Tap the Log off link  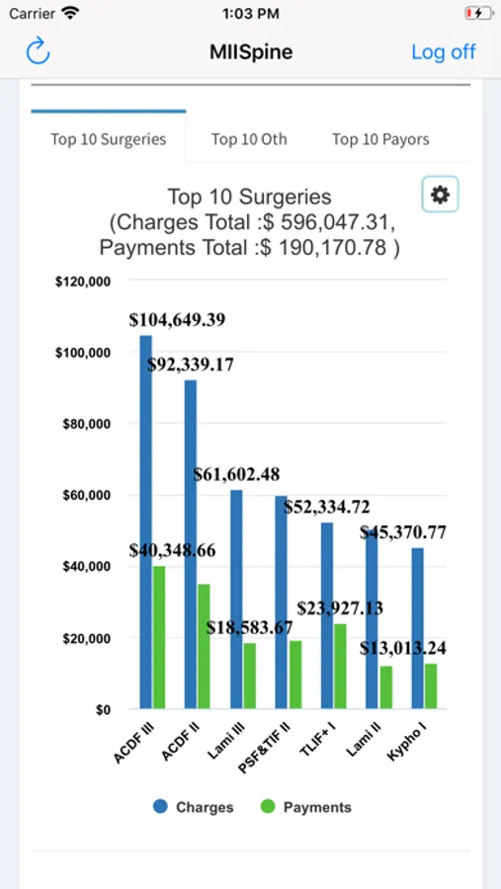pos(444,51)
